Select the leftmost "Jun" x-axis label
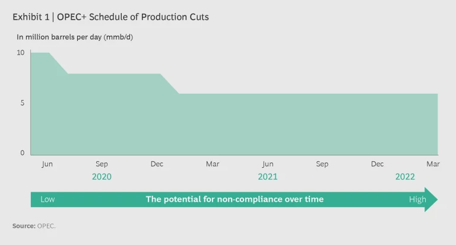 click(x=47, y=164)
